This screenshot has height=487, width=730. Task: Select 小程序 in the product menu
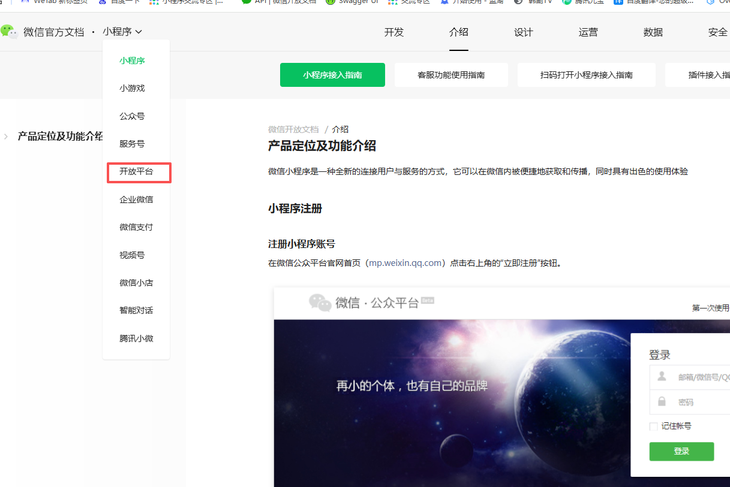(132, 61)
